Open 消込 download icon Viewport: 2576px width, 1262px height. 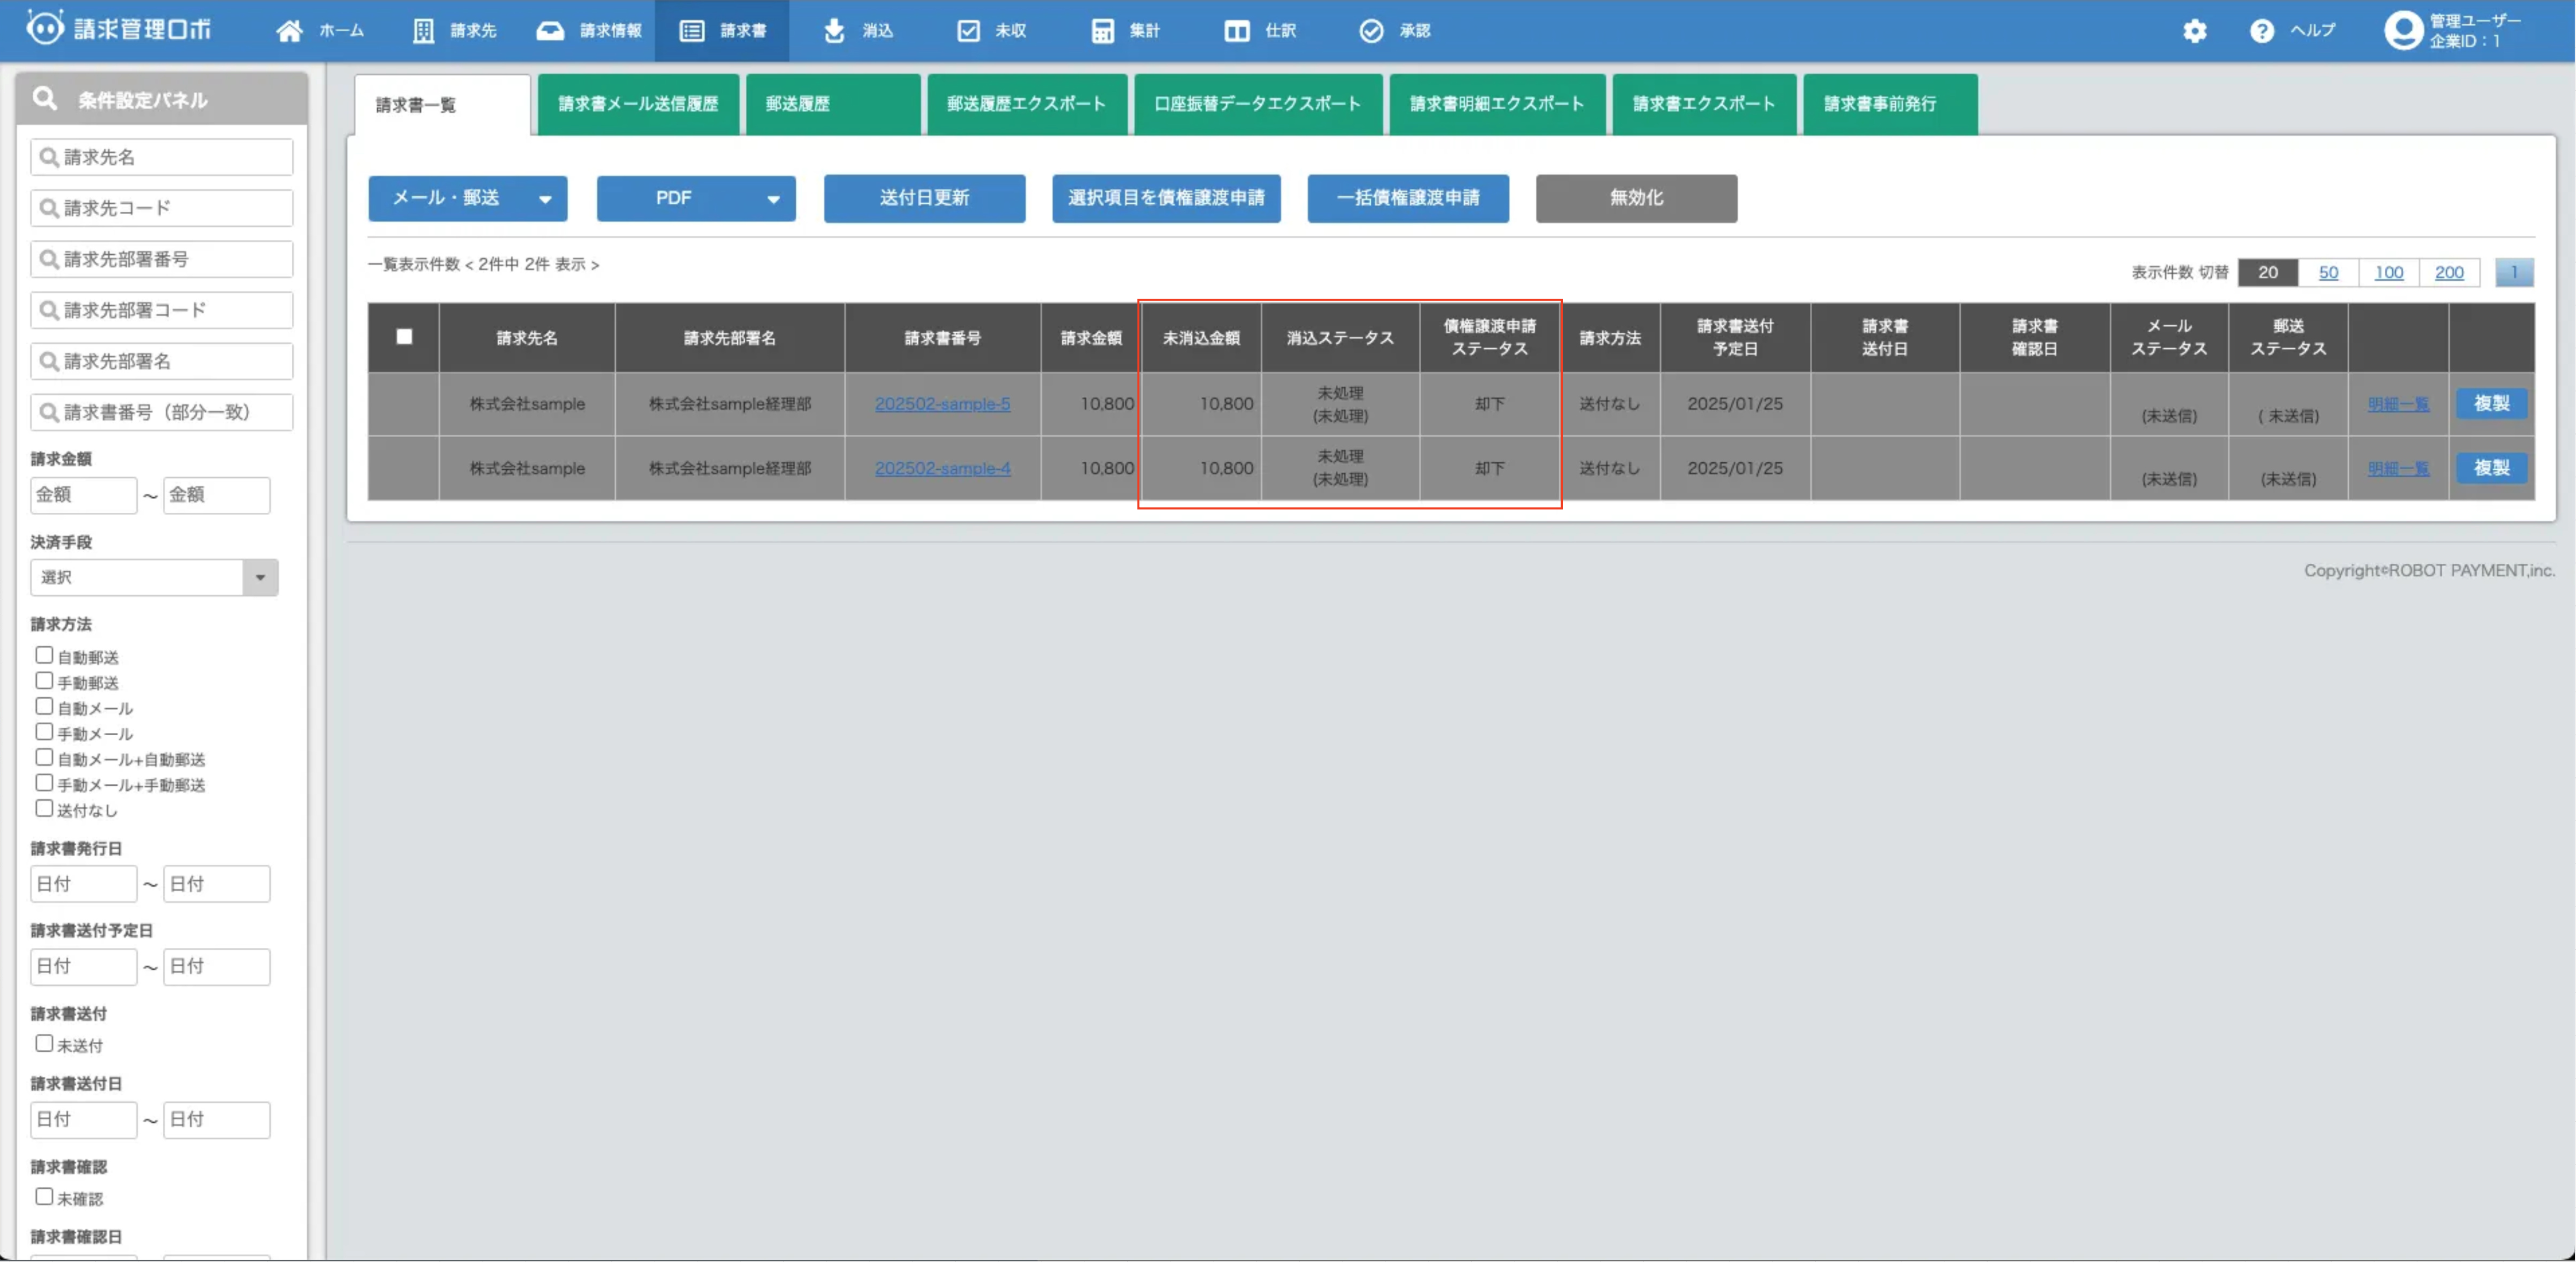(x=834, y=31)
